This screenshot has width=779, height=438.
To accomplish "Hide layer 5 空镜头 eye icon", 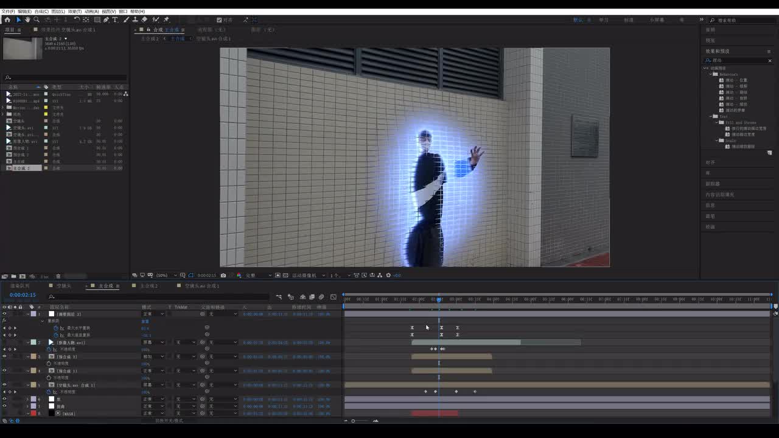I will pyautogui.click(x=4, y=385).
